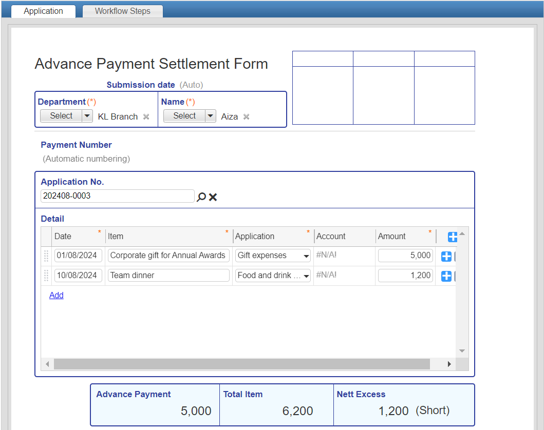This screenshot has height=430, width=544.
Task: Switch to Workflow Steps tab
Action: click(x=122, y=11)
